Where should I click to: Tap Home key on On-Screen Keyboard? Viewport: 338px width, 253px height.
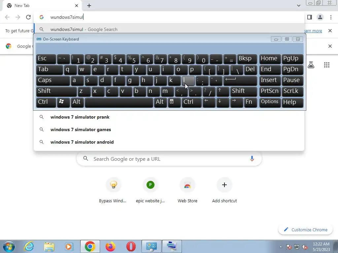270,59
